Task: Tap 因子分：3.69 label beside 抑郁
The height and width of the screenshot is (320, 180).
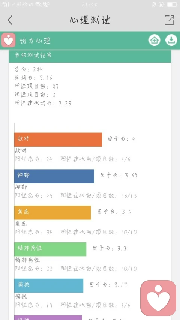Action: (x=119, y=175)
